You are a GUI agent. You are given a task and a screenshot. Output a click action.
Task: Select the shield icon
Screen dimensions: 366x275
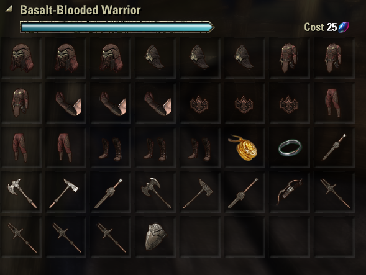155,237
